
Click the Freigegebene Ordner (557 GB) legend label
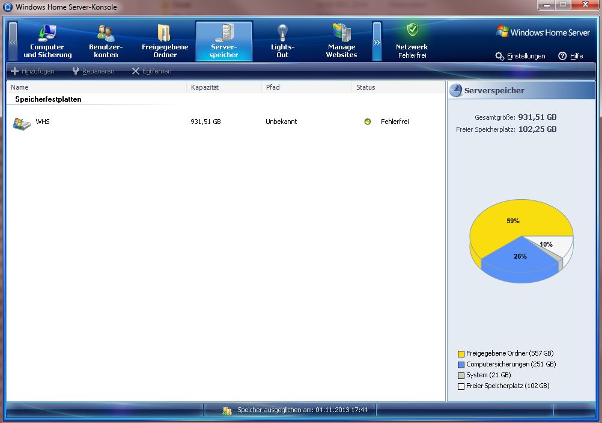point(510,353)
